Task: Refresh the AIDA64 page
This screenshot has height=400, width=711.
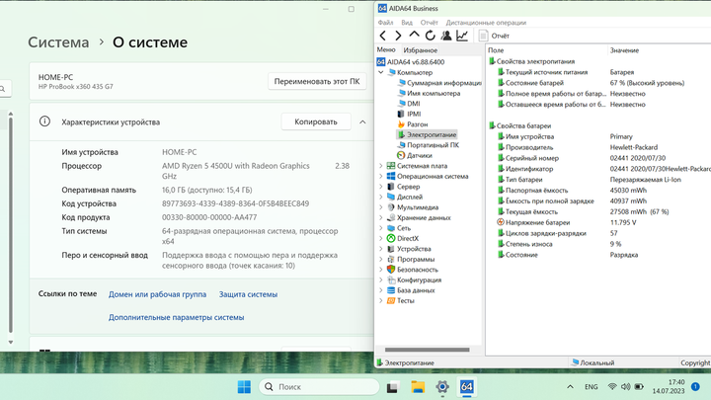Action: click(430, 36)
